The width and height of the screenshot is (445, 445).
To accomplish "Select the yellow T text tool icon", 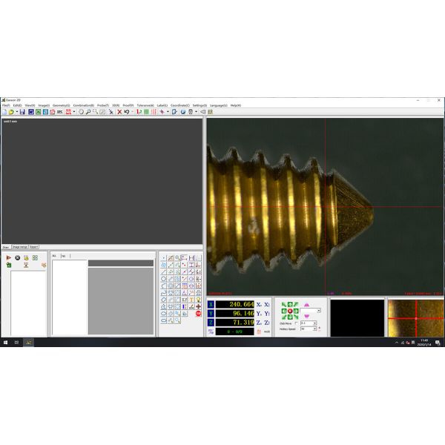I will (x=191, y=300).
